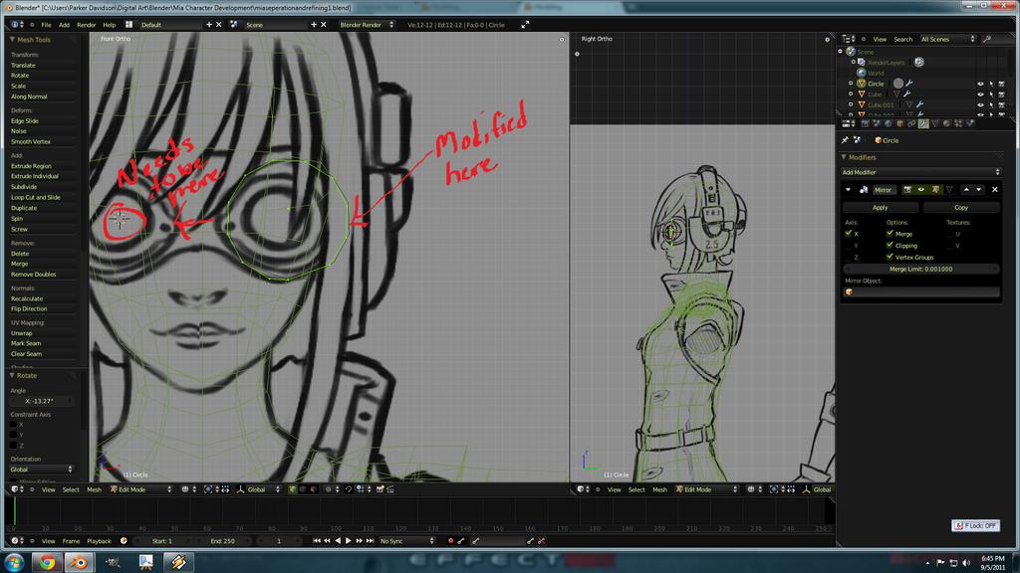
Task: Click the Mirror modifier type icon
Action: [x=864, y=190]
